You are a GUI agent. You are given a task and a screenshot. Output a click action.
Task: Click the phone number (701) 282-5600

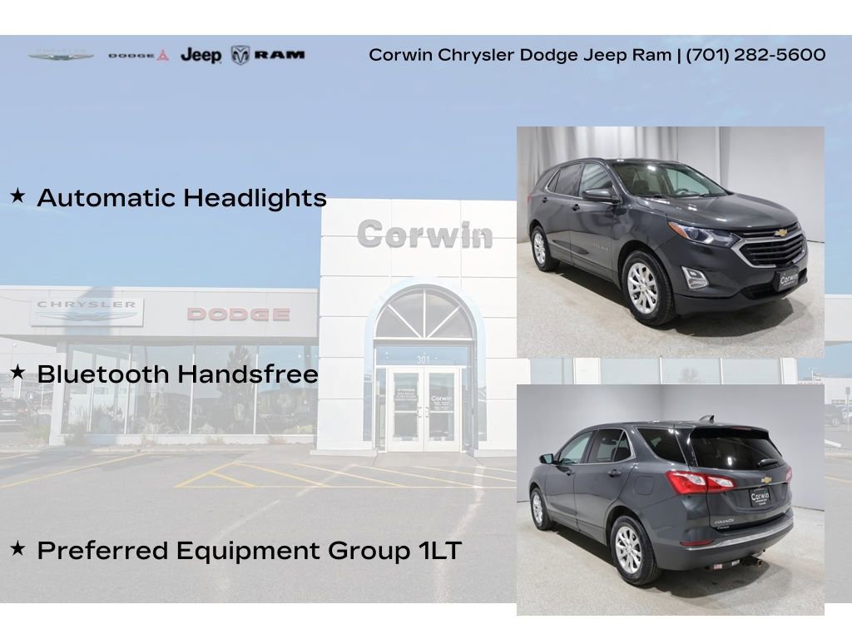coord(755,55)
